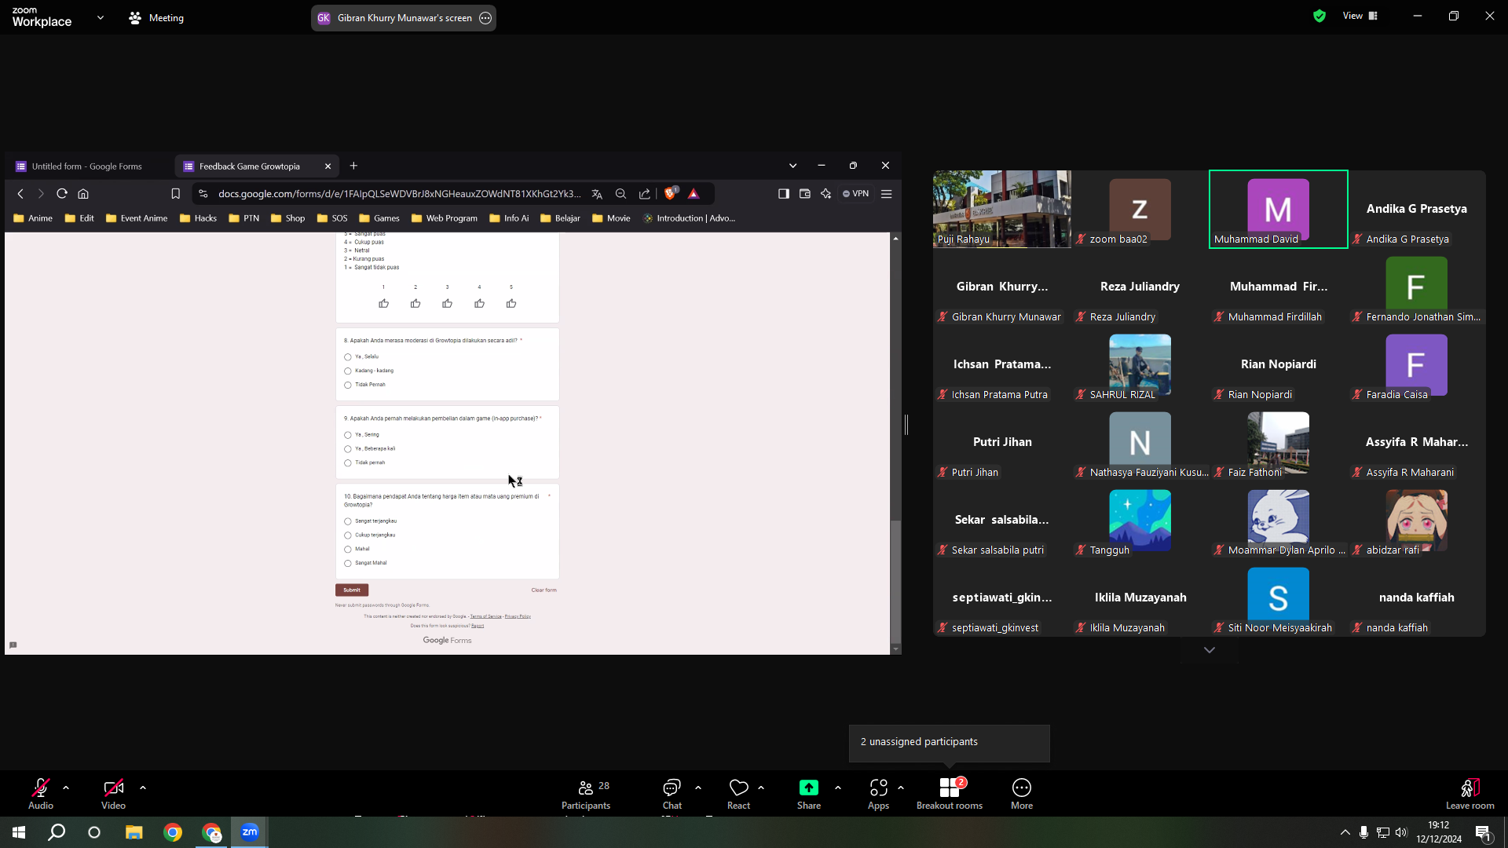Expand video settings caret beside Video
Viewport: 1508px width, 848px height.
(x=143, y=788)
